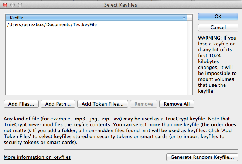242x164 pixels.
Task: Confirm with the OK button
Action: click(218, 17)
